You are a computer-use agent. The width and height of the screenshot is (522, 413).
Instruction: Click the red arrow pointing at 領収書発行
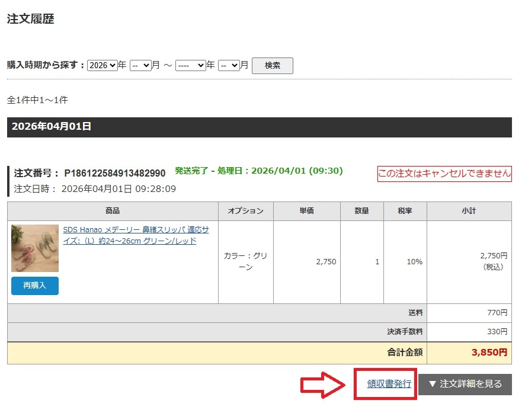click(x=324, y=385)
